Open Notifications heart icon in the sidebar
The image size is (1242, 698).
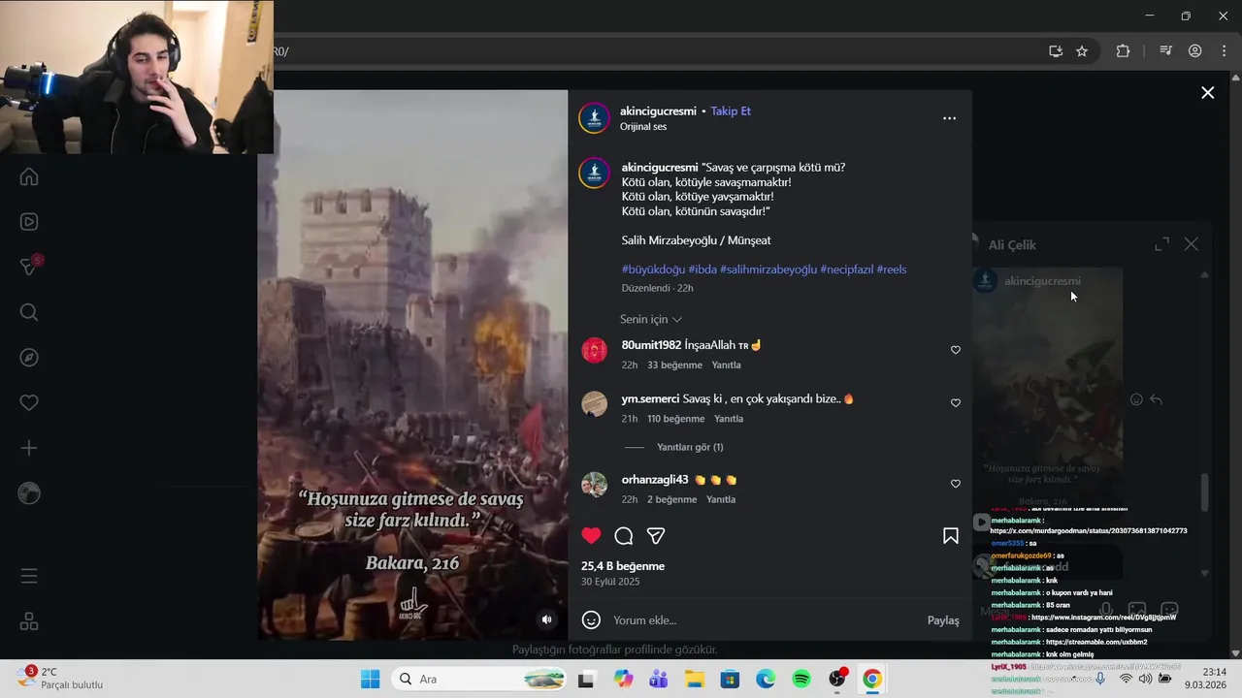[29, 402]
